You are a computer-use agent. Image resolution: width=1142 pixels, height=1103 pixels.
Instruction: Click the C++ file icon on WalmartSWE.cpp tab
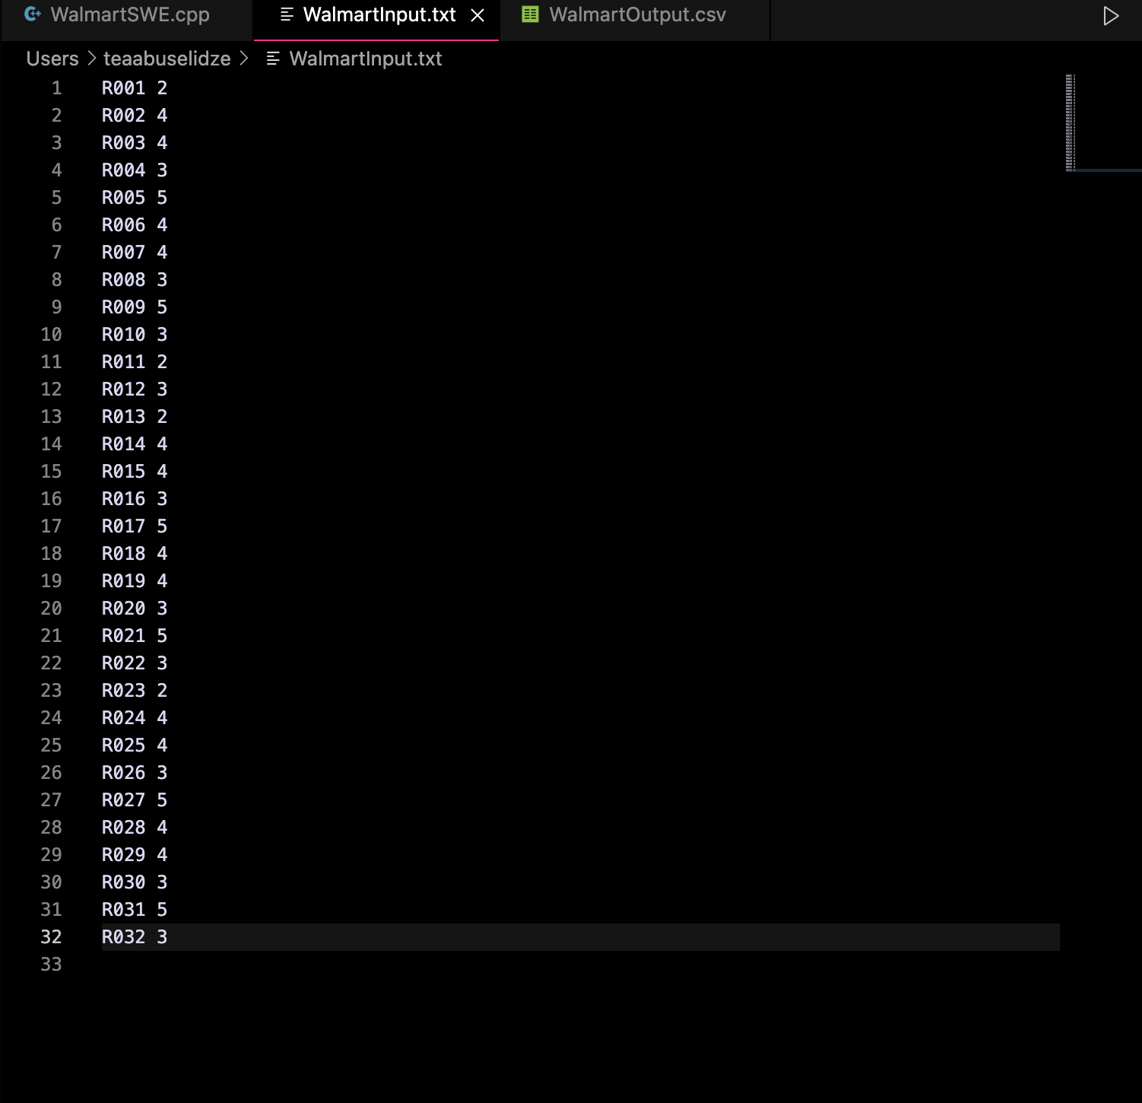(x=32, y=14)
